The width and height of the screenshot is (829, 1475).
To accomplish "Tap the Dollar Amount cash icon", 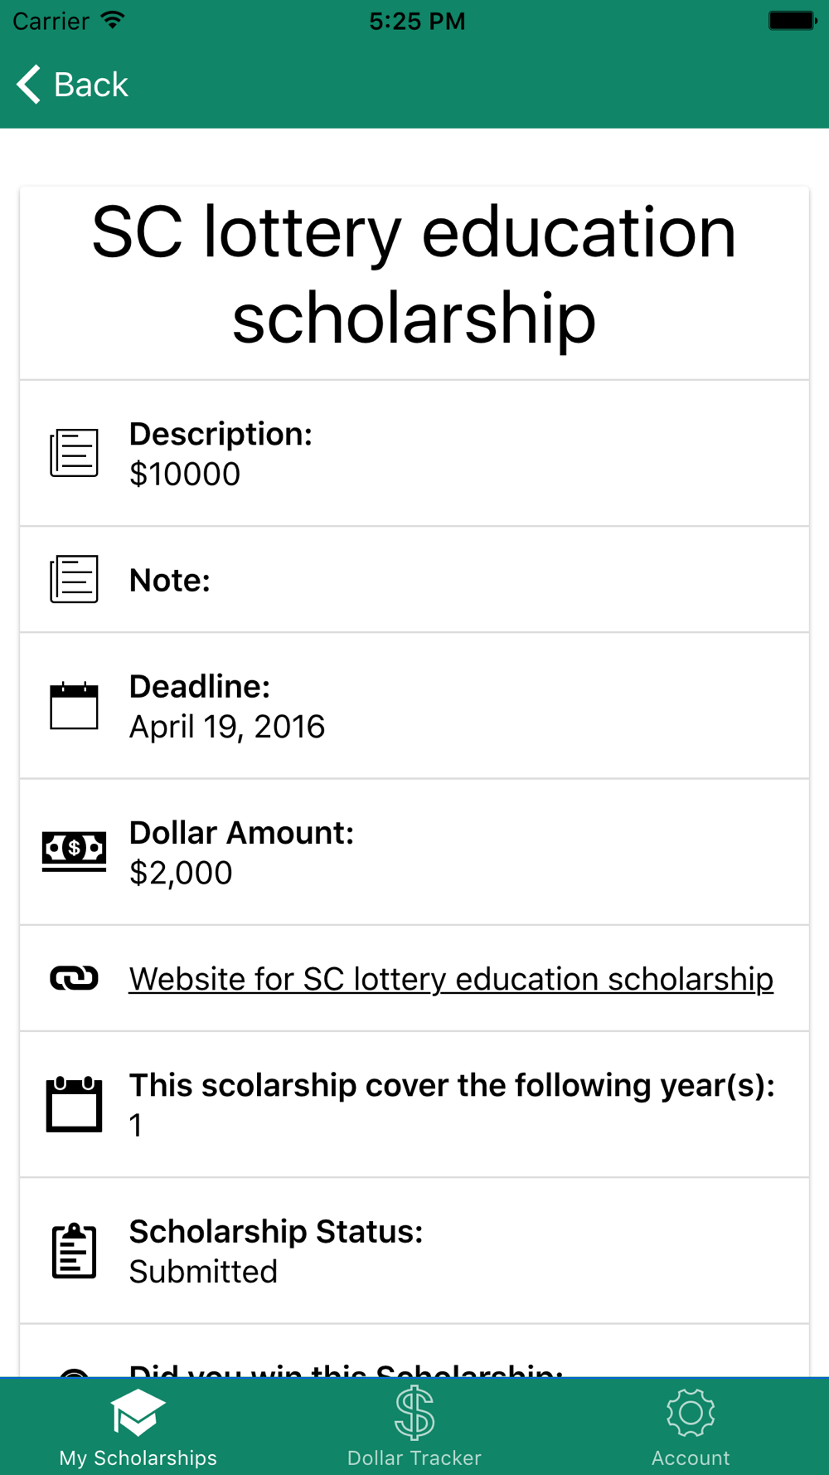I will pyautogui.click(x=74, y=851).
